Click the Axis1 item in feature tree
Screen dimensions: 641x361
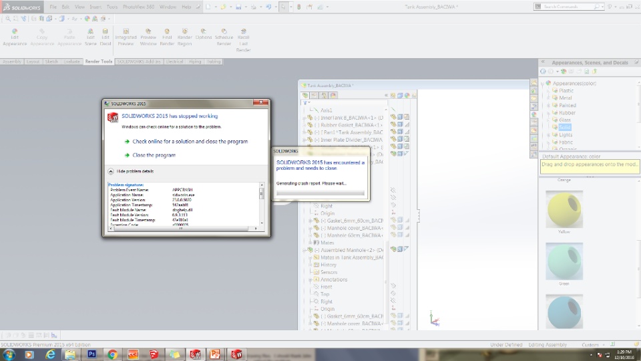point(327,110)
